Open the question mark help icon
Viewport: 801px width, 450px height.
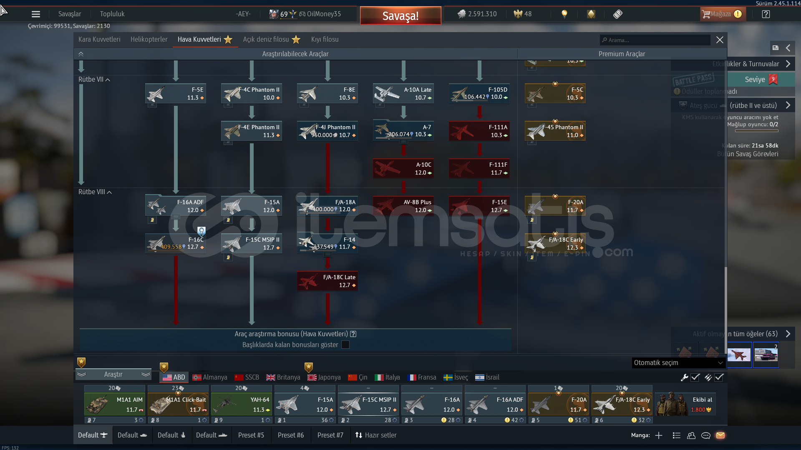click(x=766, y=14)
